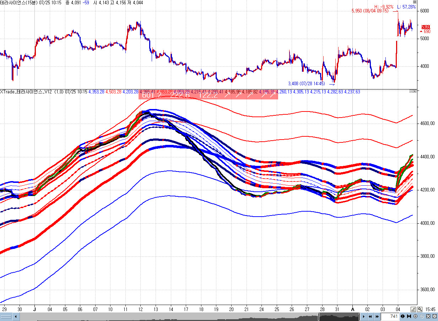Viewport: 438px width, 321px height.
Task: Click the scrollbar grip at bottom-left corner
Action: pyautogui.click(x=6, y=316)
